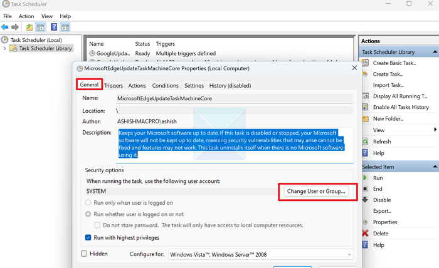Click the black End square icon
Viewport: 439px width, 268px height.
coord(365,189)
